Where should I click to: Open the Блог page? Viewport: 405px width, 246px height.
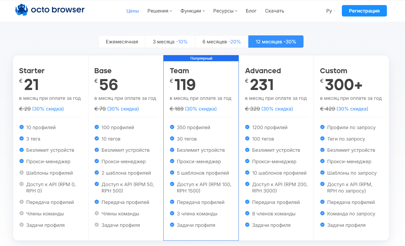(x=251, y=11)
